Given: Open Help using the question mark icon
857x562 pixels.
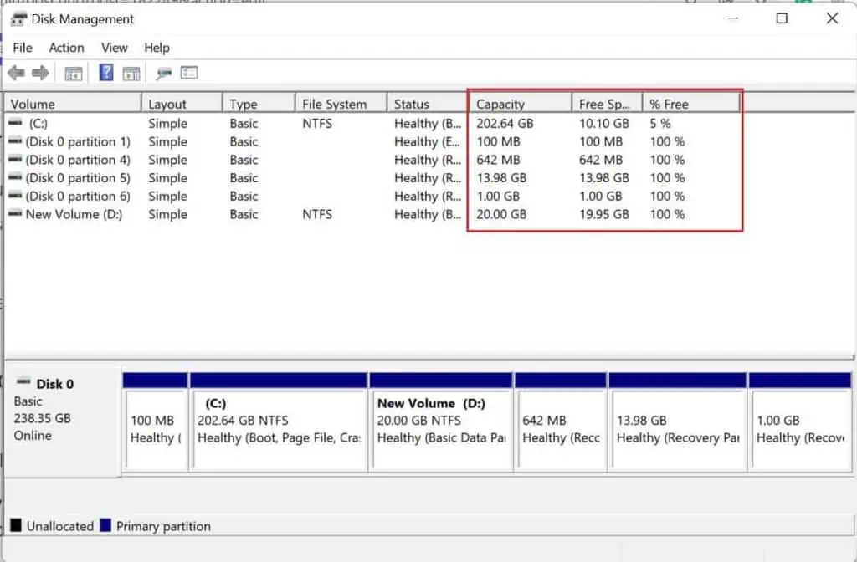Looking at the screenshot, I should (x=105, y=73).
